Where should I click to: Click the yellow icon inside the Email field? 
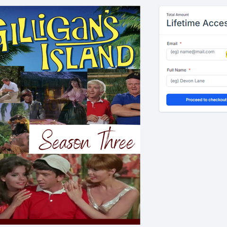pyautogui.click(x=227, y=54)
